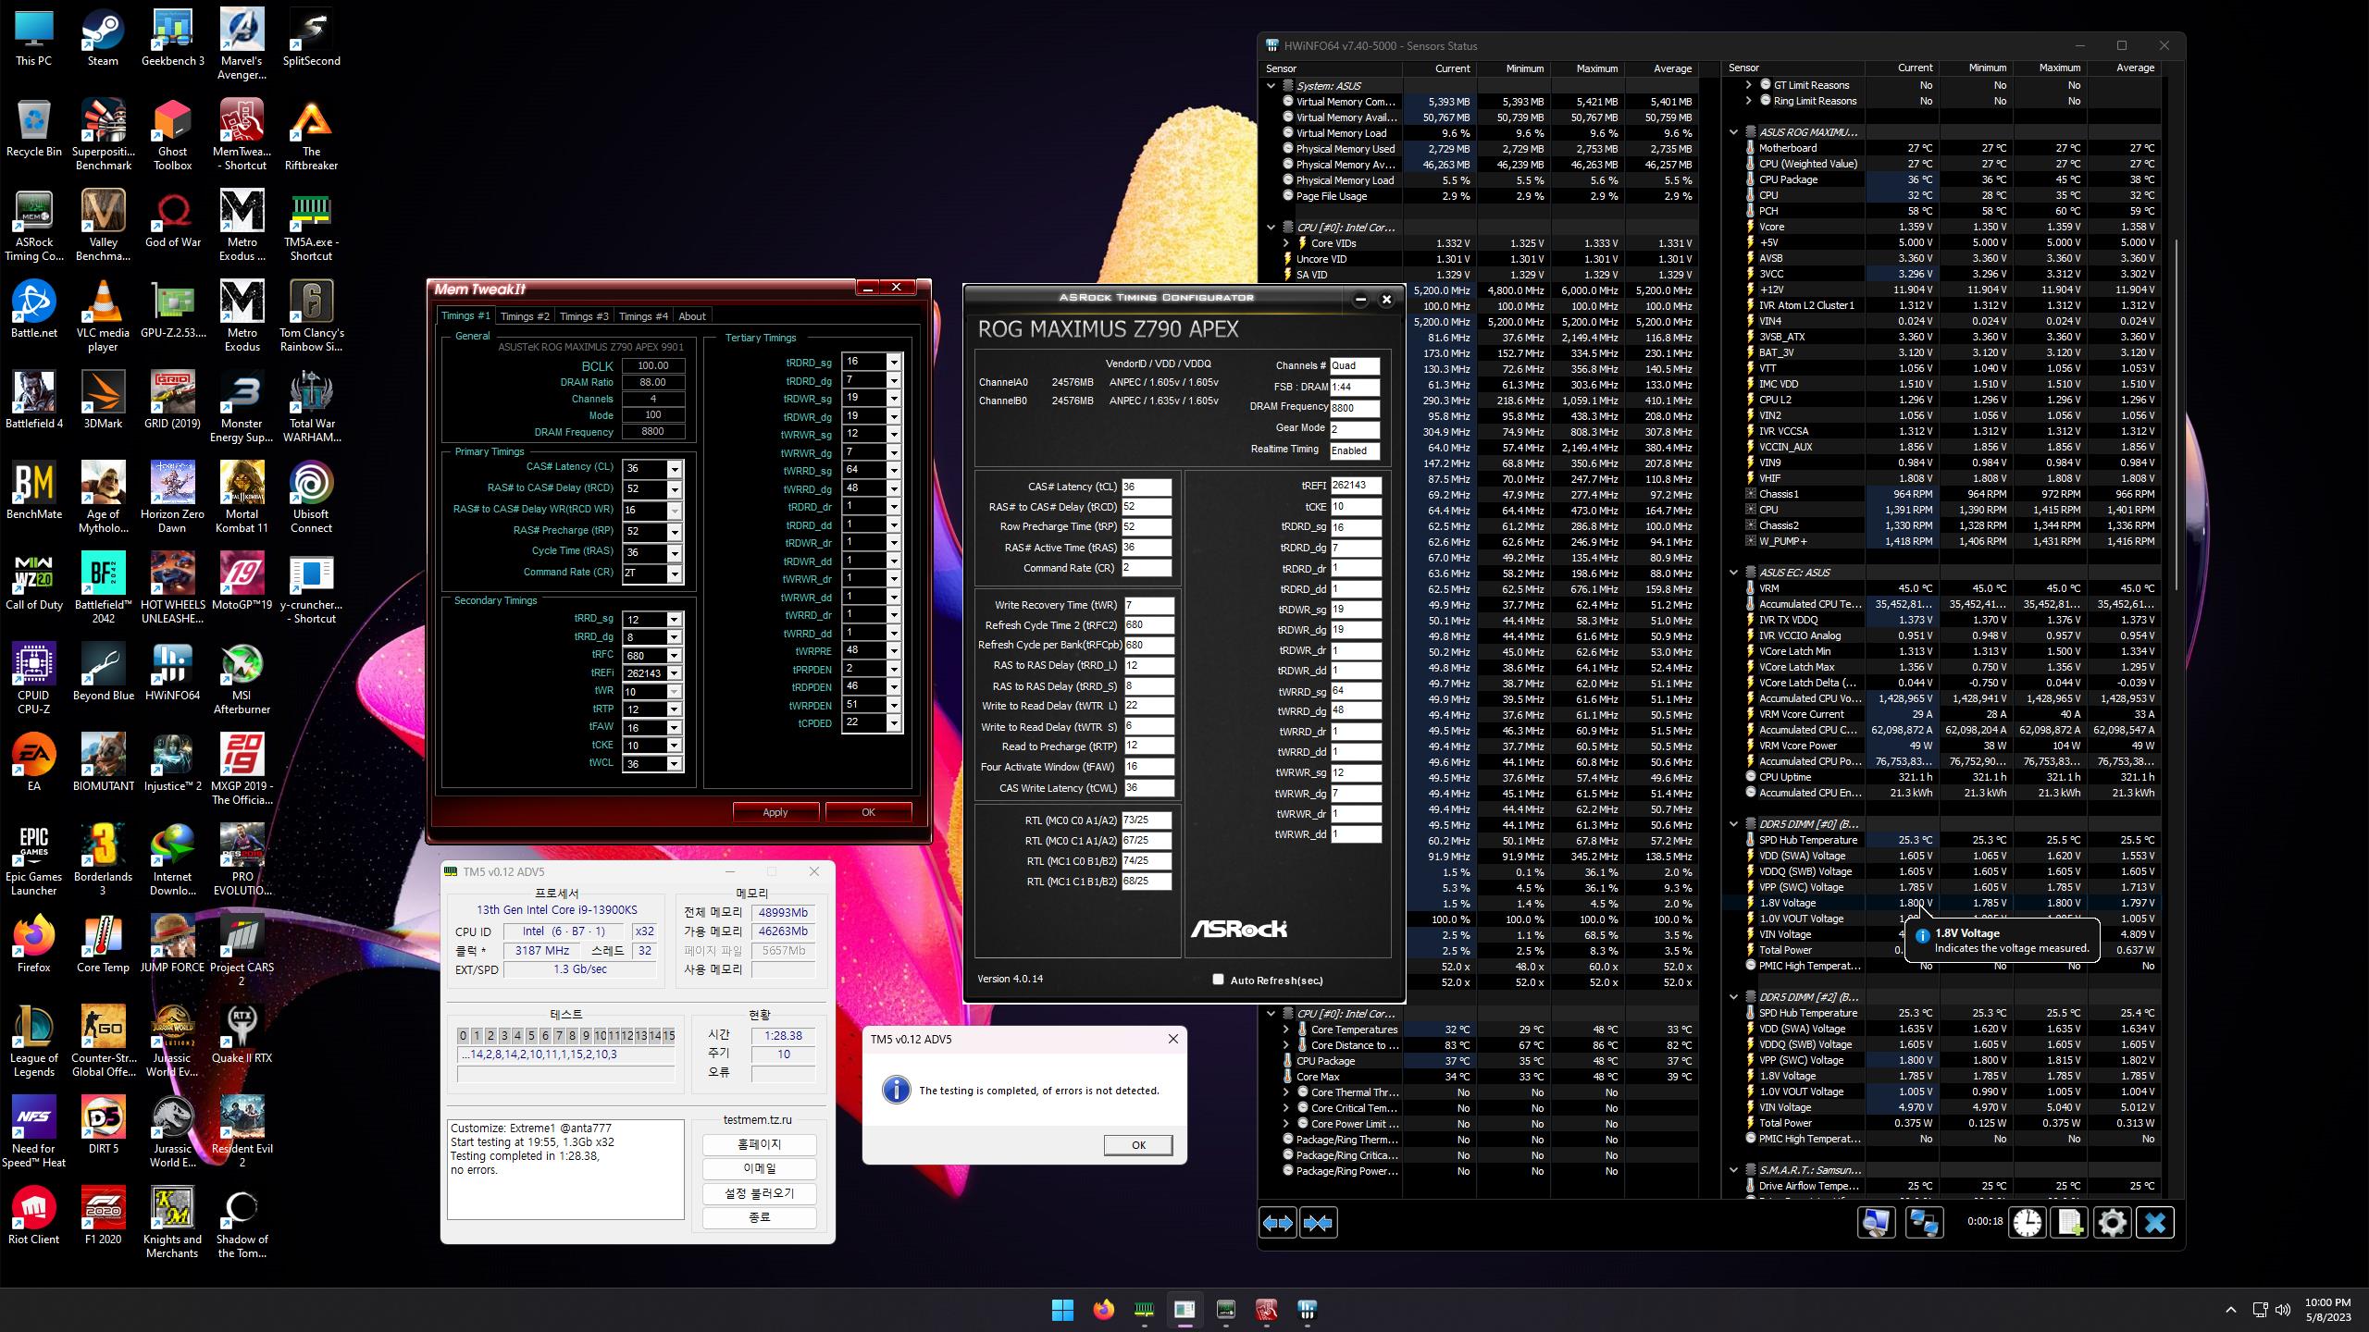Click HWiNFO clock reset timer icon

pos(2027,1222)
